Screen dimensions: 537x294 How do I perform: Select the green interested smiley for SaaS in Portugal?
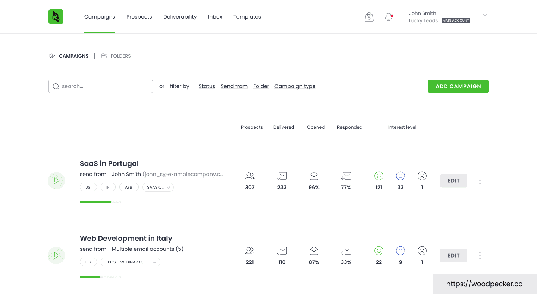click(379, 175)
